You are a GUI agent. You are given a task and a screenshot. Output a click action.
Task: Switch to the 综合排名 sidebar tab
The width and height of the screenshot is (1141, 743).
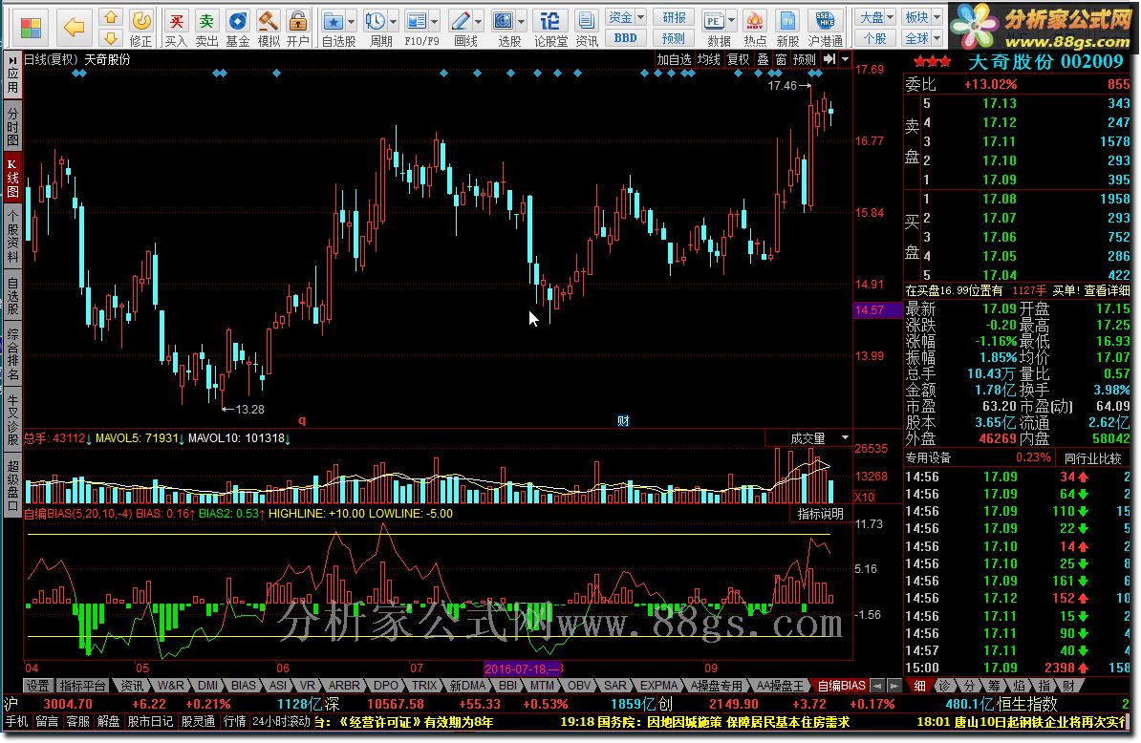pos(12,353)
